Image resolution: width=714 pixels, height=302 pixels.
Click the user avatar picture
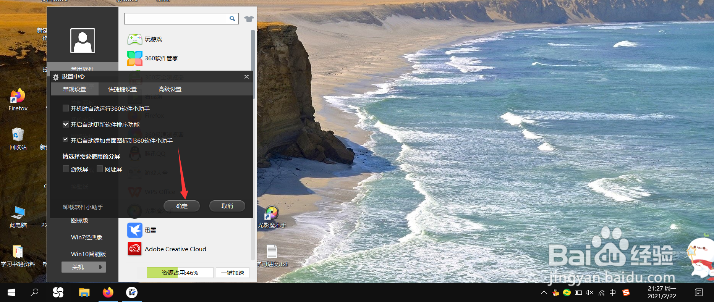(83, 40)
